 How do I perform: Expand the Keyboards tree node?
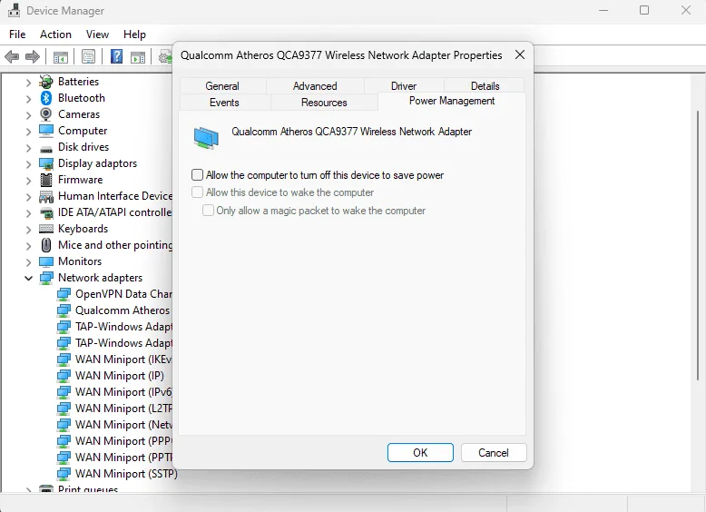pyautogui.click(x=28, y=230)
